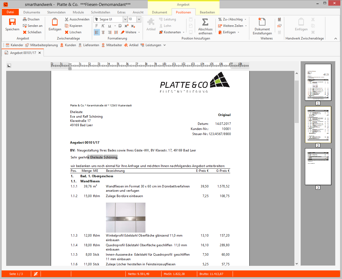Click the left indent marker on ruler
This screenshot has height=279, width=342.
[70, 68]
